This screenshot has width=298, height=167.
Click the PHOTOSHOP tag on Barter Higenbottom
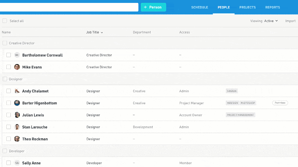248,103
